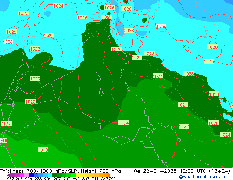This screenshot has width=233, height=180.
Task: Pick the dark navy blue legend swatch
Action: [31, 175]
